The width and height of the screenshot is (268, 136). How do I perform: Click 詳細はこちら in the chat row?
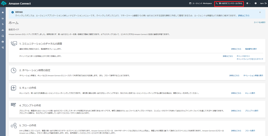[x=228, y=56]
